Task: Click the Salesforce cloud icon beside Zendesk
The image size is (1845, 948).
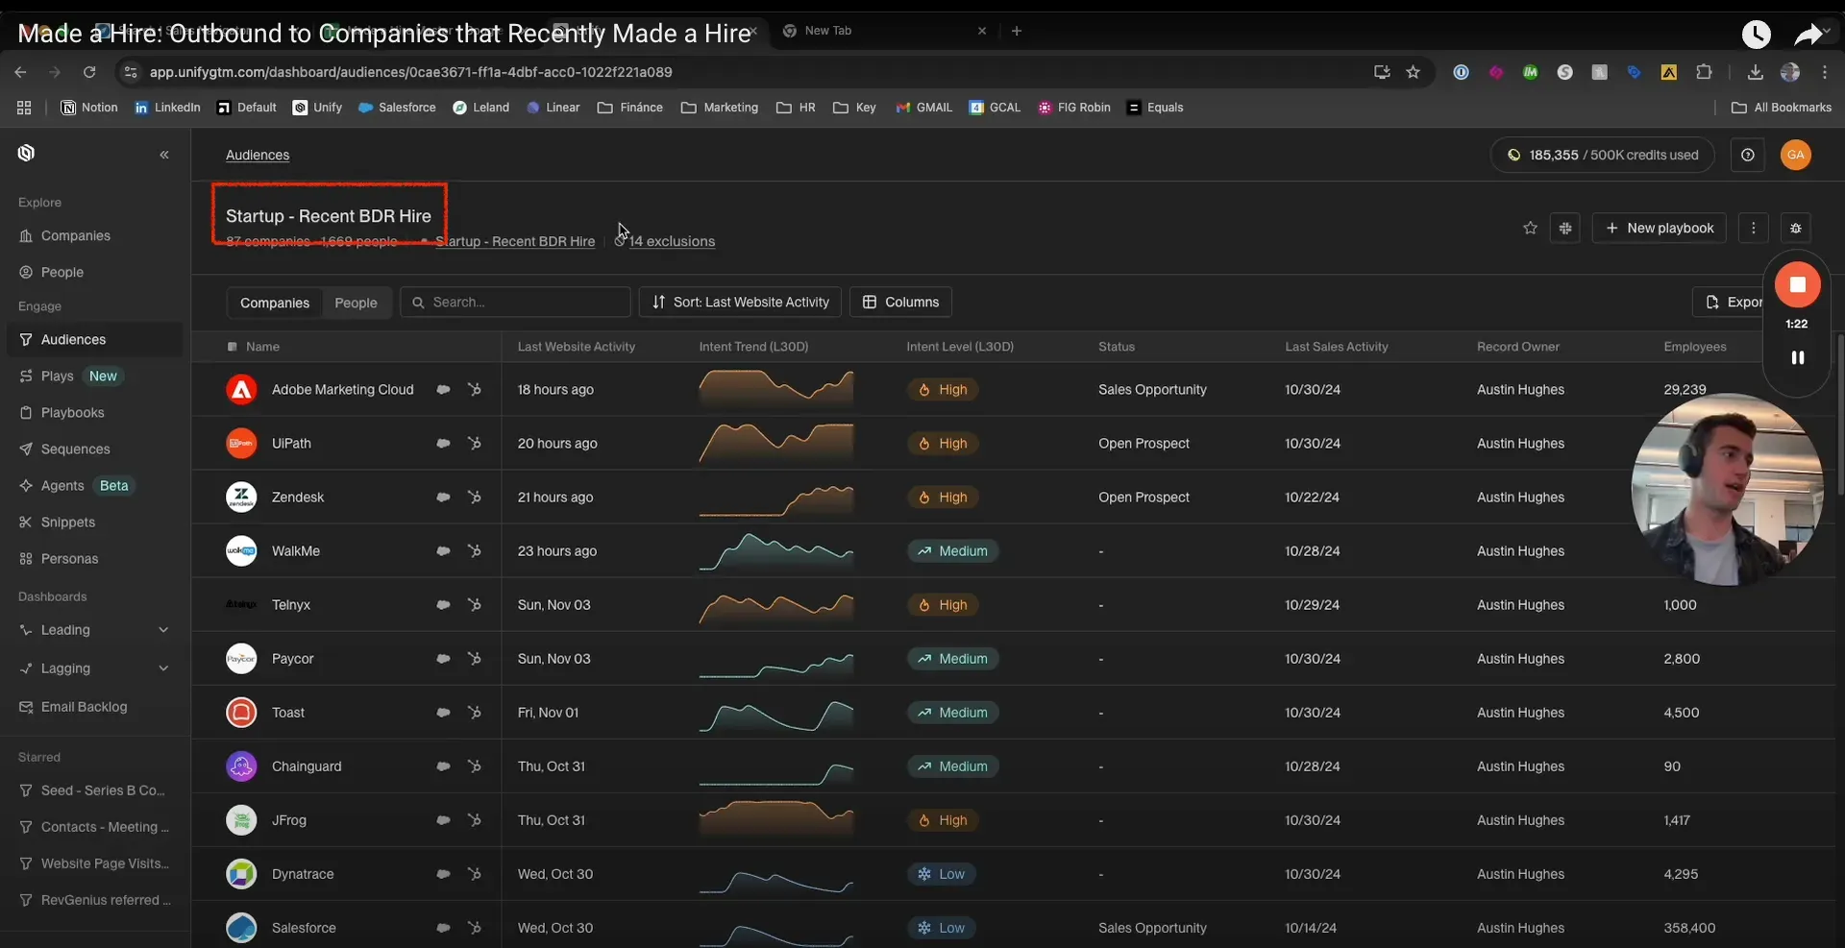Action: pos(443,498)
